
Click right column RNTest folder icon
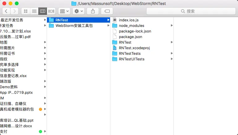[115, 42]
